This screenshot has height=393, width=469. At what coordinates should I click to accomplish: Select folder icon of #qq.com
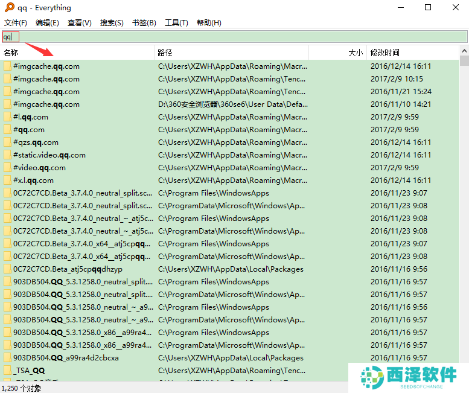7,130
